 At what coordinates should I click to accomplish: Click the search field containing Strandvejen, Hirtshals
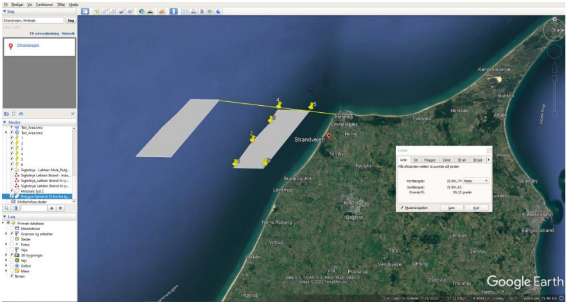(33, 21)
